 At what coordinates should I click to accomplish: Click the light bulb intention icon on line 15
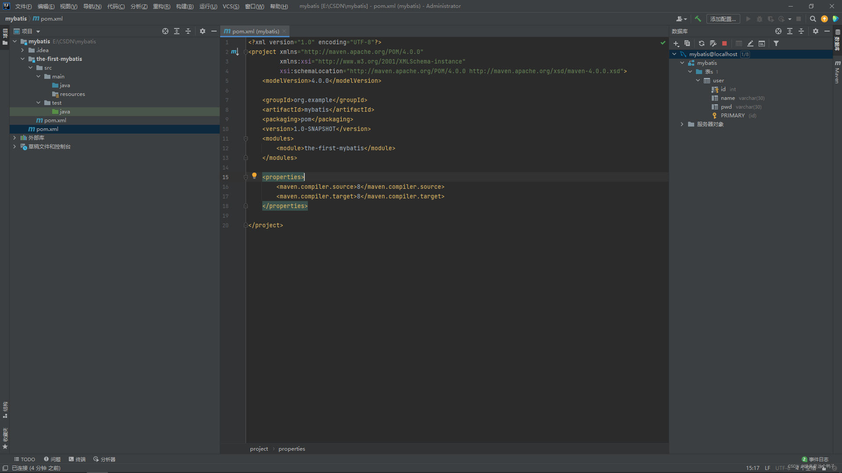click(x=254, y=176)
